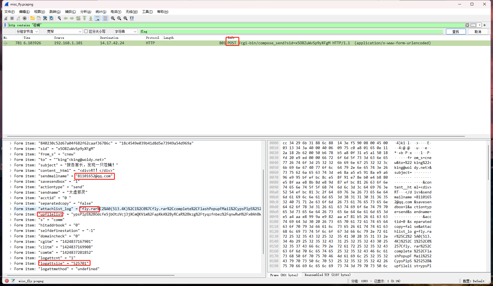Jump to first packet icon

click(84, 18)
